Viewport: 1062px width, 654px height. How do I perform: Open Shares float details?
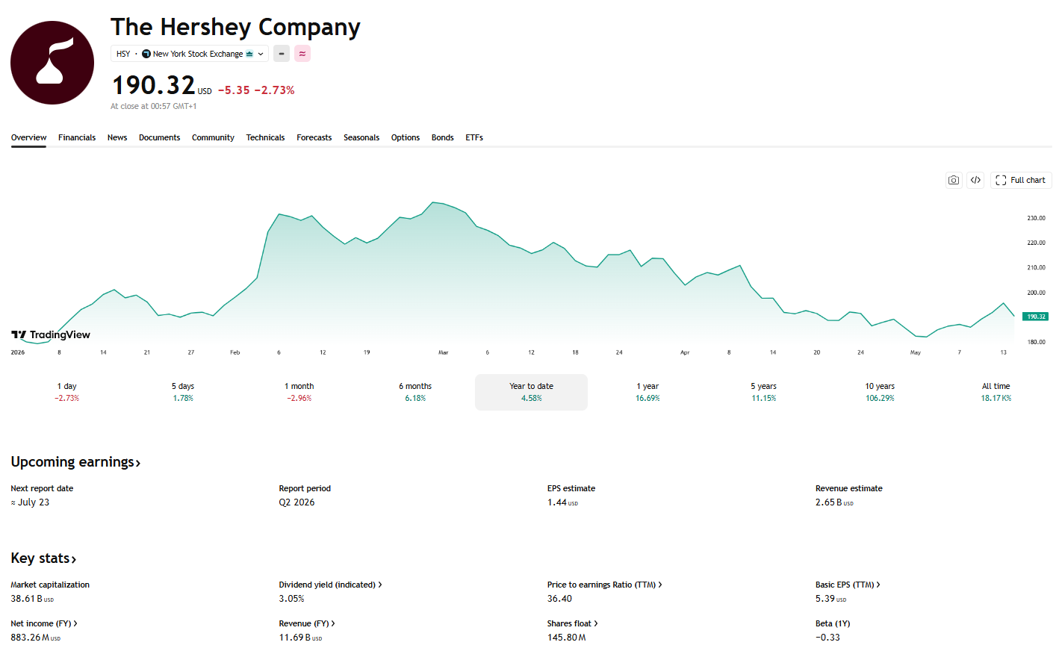tap(572, 623)
